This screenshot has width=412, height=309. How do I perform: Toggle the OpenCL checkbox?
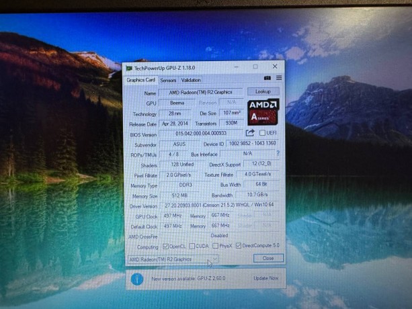coord(165,247)
